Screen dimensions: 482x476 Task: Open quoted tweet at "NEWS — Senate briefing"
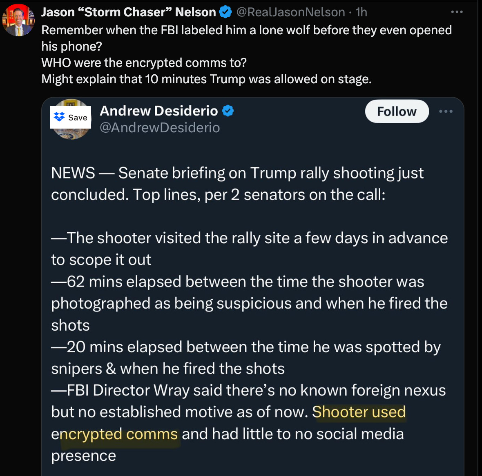coord(237,173)
